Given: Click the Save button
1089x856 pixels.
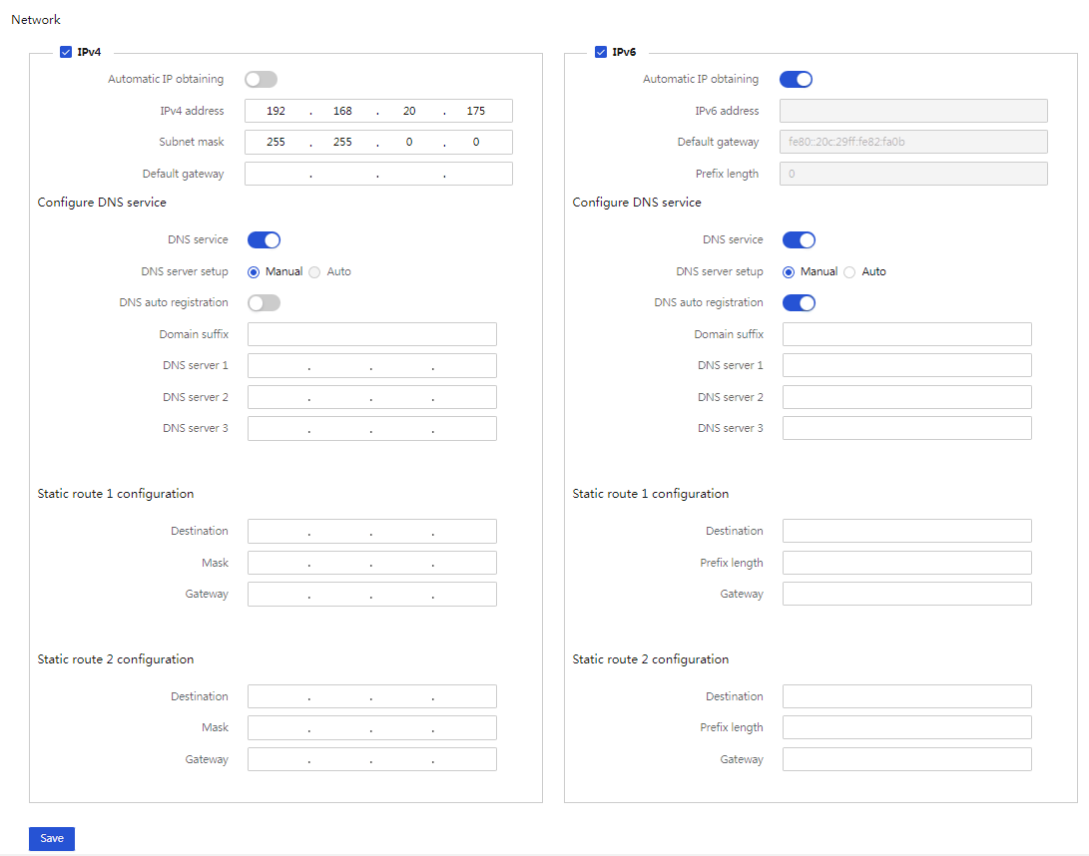Looking at the screenshot, I should click(x=52, y=839).
